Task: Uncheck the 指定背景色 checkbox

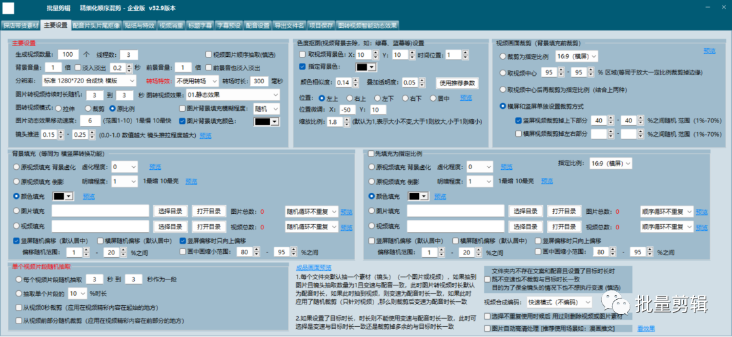Action: coord(302,67)
